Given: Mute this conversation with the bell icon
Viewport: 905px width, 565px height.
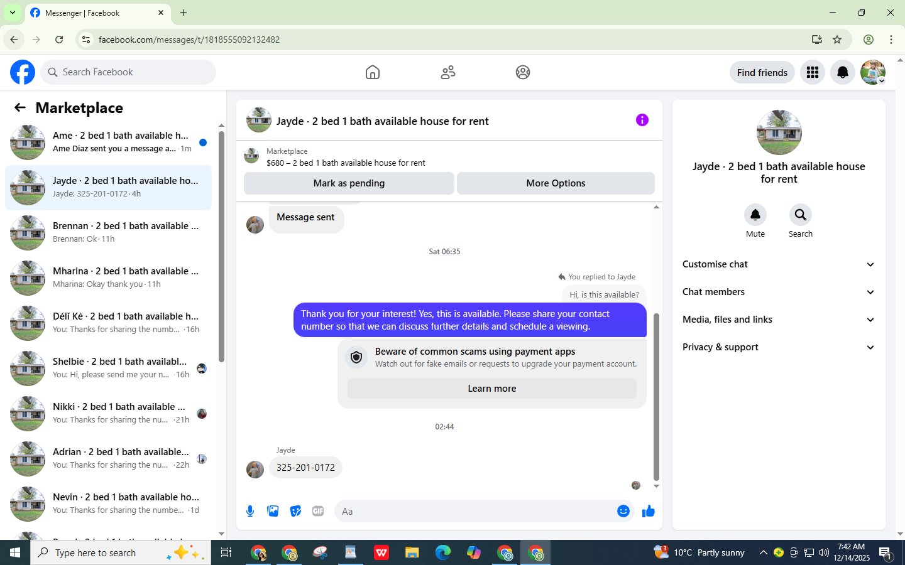Looking at the screenshot, I should pyautogui.click(x=755, y=215).
